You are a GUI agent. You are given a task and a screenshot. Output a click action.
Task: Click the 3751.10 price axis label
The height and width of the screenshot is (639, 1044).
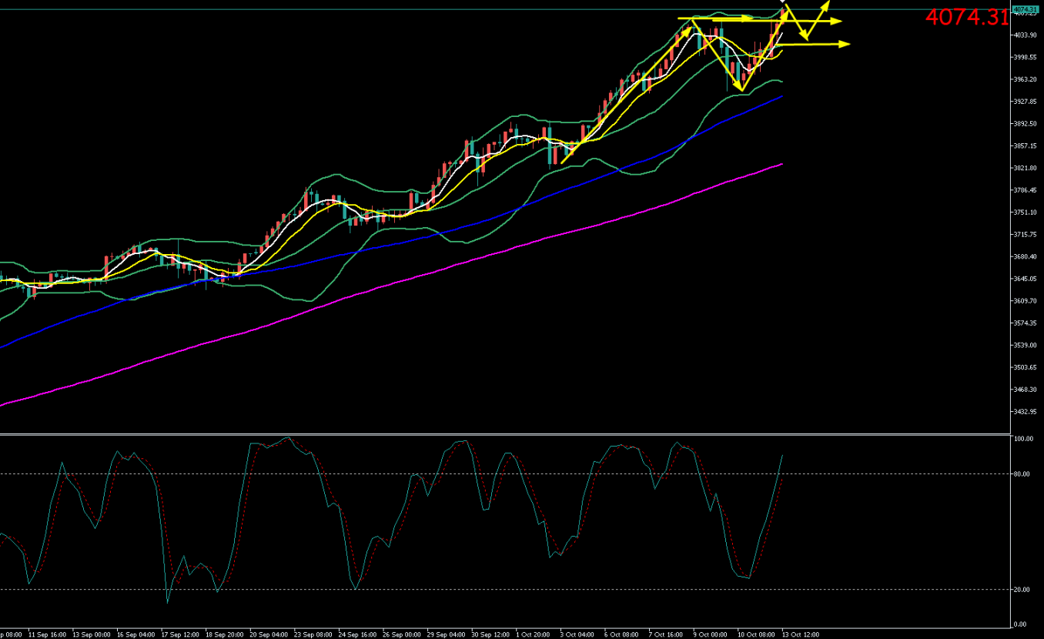coord(1024,212)
